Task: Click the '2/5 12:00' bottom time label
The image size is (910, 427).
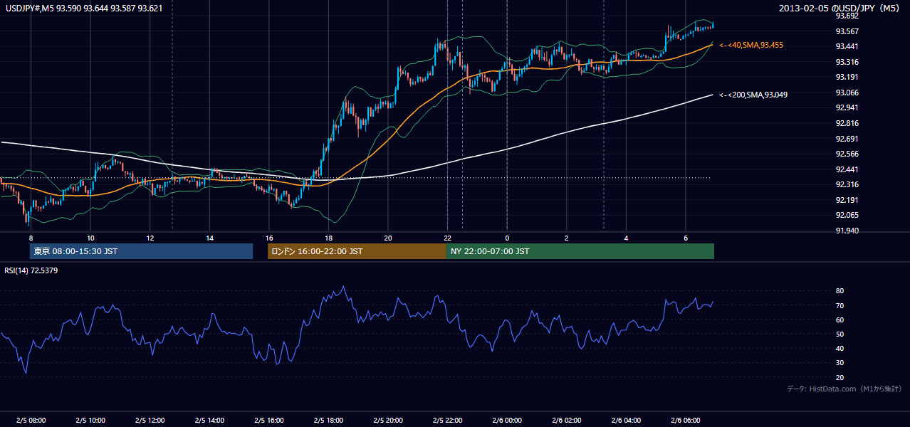Action: pyautogui.click(x=150, y=420)
